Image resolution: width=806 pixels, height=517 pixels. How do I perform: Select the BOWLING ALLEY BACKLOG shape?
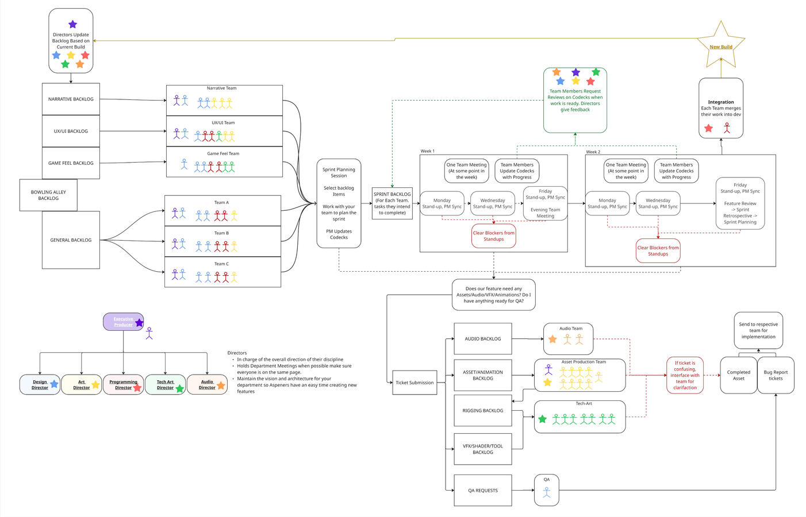pyautogui.click(x=48, y=195)
